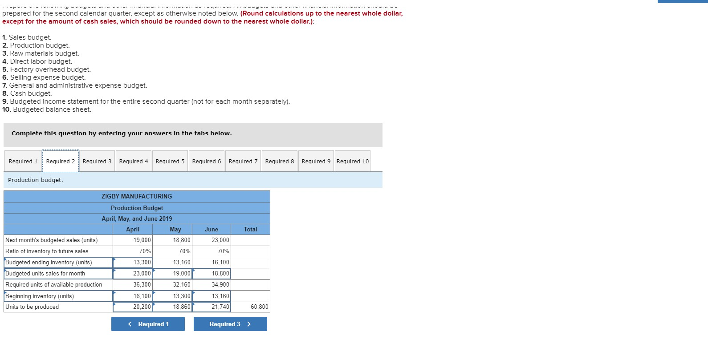
Task: Click the list item 1. Sales budget
Action: (x=27, y=37)
